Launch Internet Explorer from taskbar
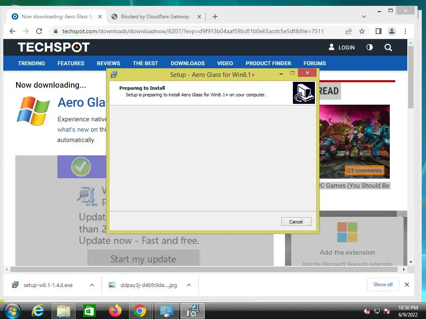This screenshot has width=426, height=319. coord(38,311)
